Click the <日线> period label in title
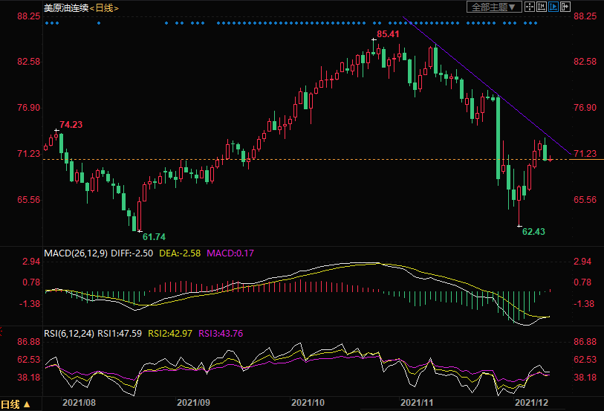The image size is (604, 411). click(106, 7)
